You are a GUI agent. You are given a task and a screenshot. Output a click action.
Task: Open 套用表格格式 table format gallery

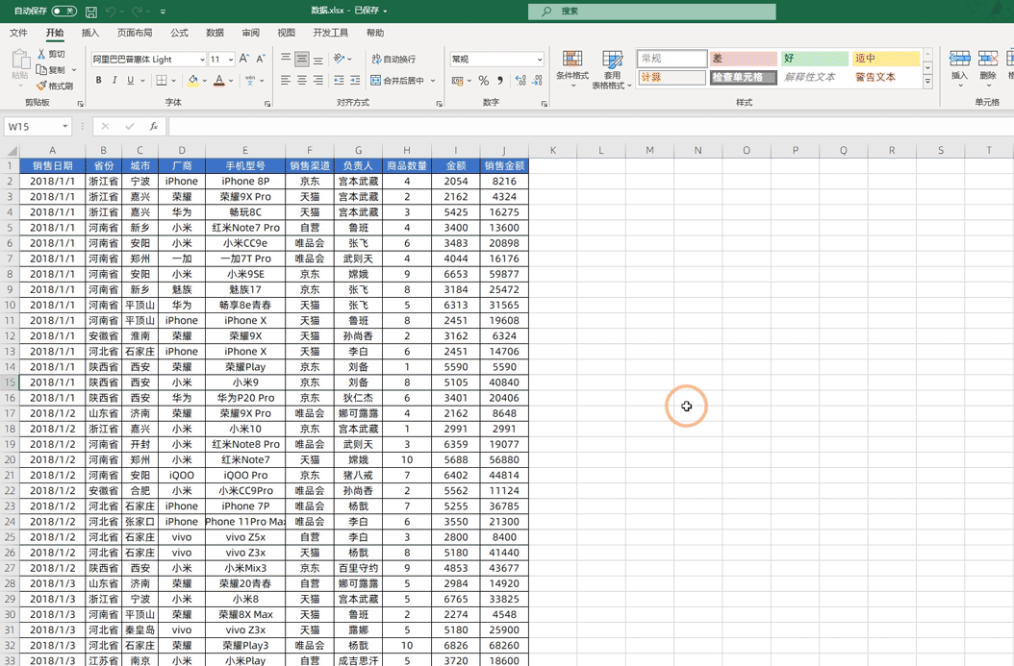pyautogui.click(x=611, y=70)
